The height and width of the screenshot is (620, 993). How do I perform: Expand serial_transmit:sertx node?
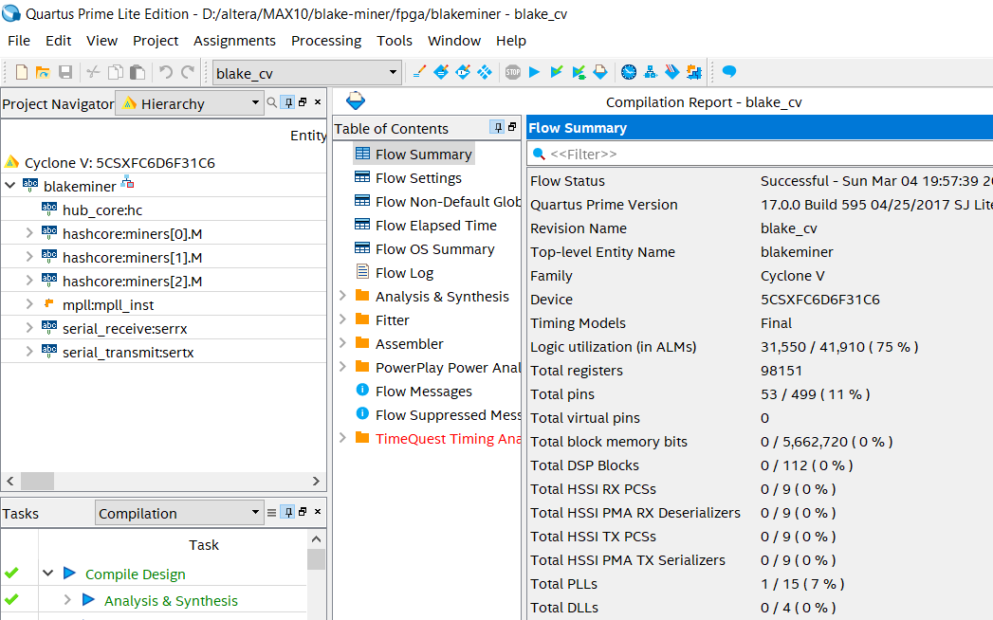click(x=29, y=352)
